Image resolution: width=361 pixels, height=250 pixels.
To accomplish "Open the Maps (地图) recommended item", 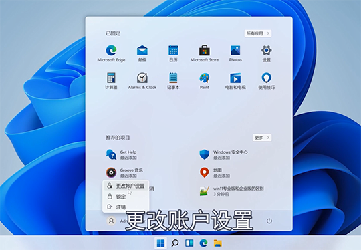I will click(215, 173).
